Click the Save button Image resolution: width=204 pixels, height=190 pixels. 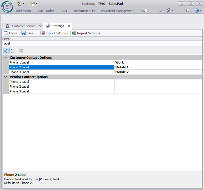click(27, 33)
